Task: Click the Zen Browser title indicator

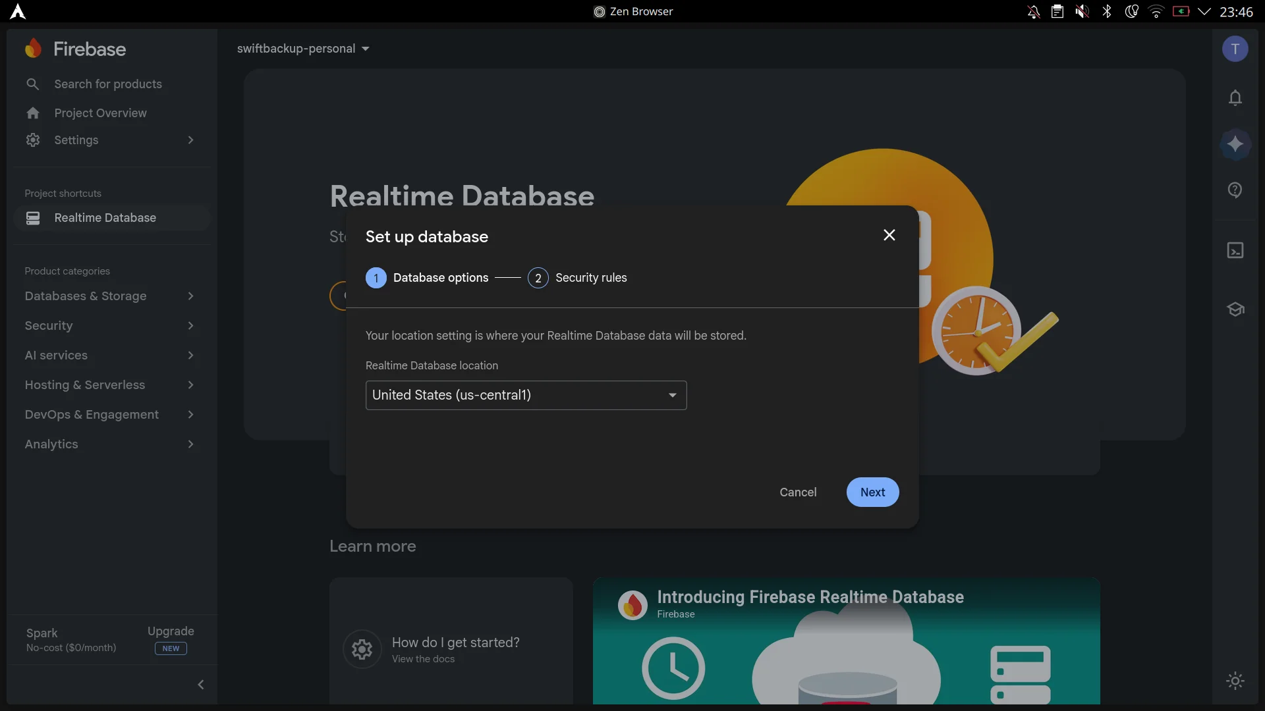Action: tap(633, 11)
